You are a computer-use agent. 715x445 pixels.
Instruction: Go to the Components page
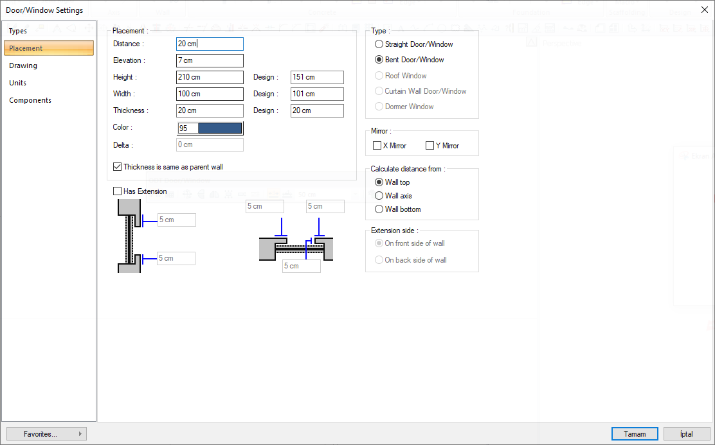30,100
